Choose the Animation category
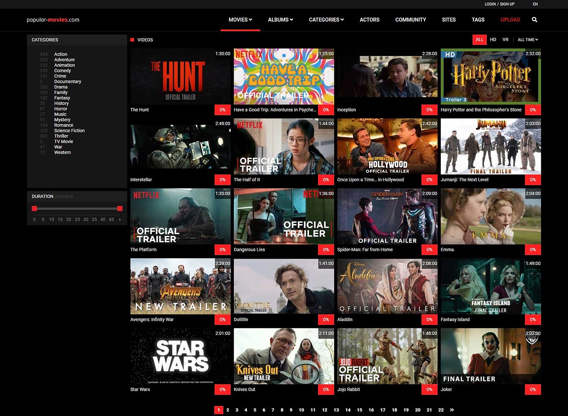 pyautogui.click(x=64, y=65)
